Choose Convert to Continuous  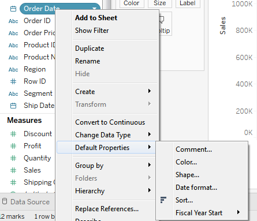coord(110,122)
